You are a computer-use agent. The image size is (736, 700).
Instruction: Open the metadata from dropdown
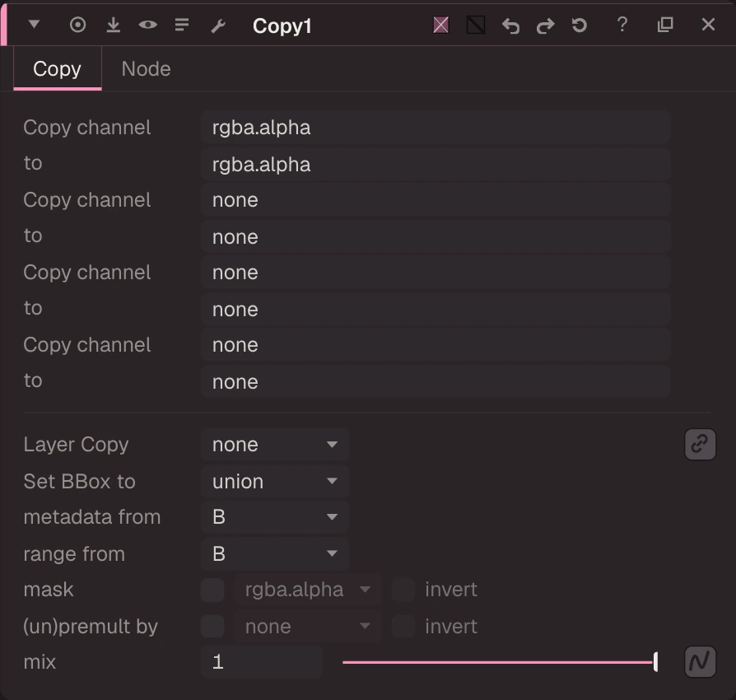(275, 517)
